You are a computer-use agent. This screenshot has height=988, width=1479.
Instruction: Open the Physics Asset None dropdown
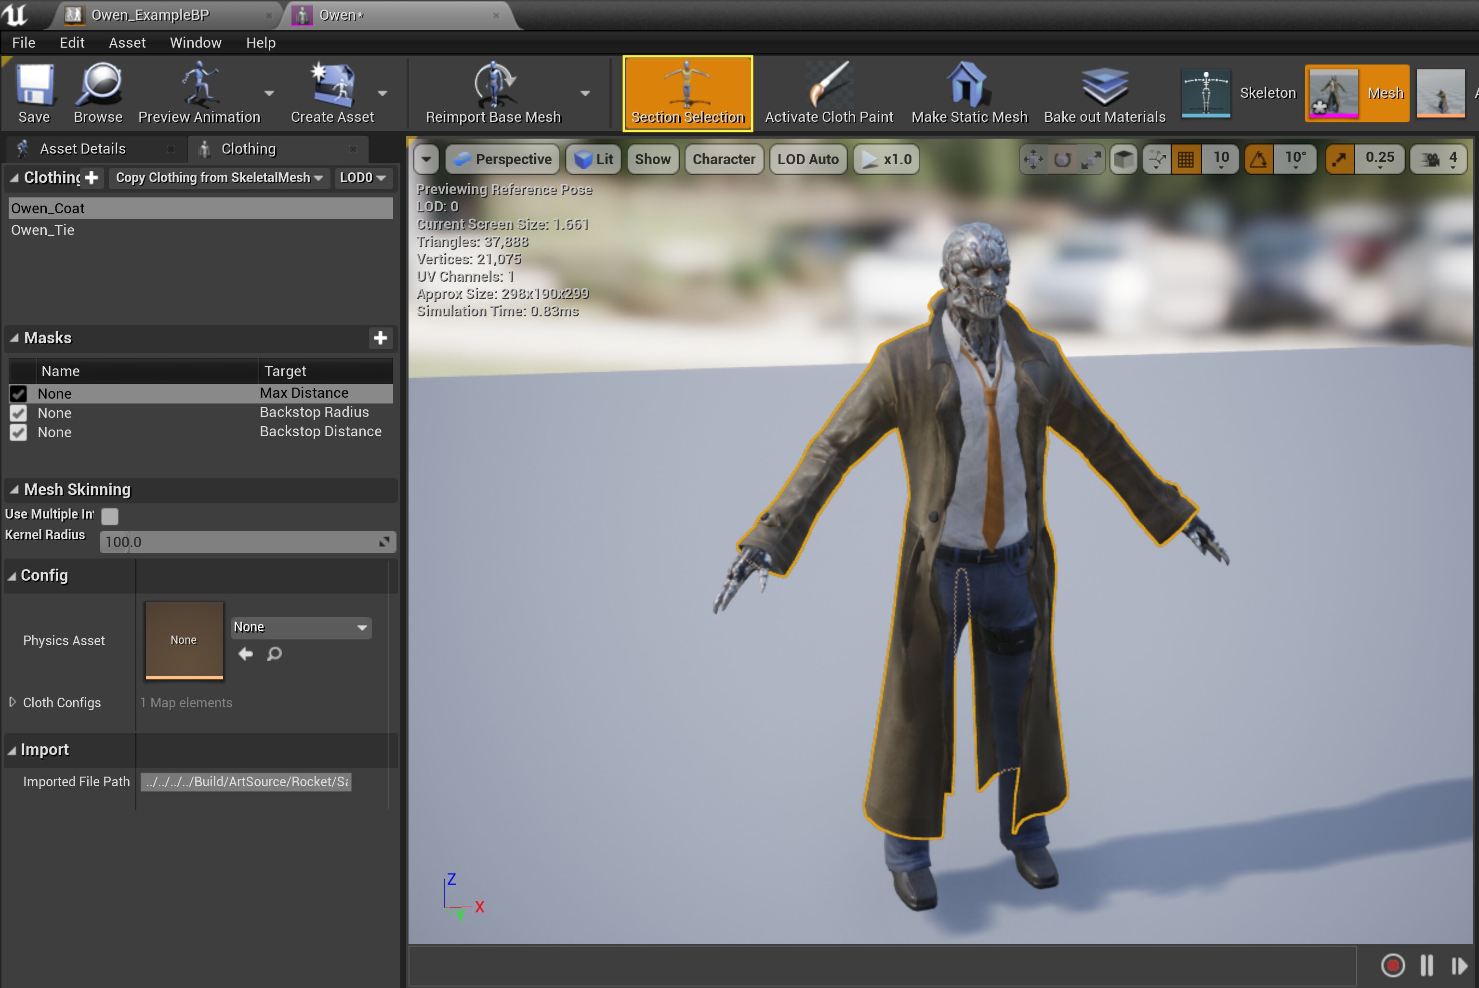[x=301, y=627]
